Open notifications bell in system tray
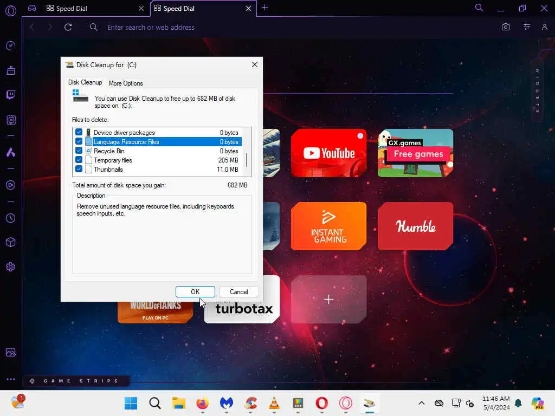The image size is (555, 416). pos(518,403)
